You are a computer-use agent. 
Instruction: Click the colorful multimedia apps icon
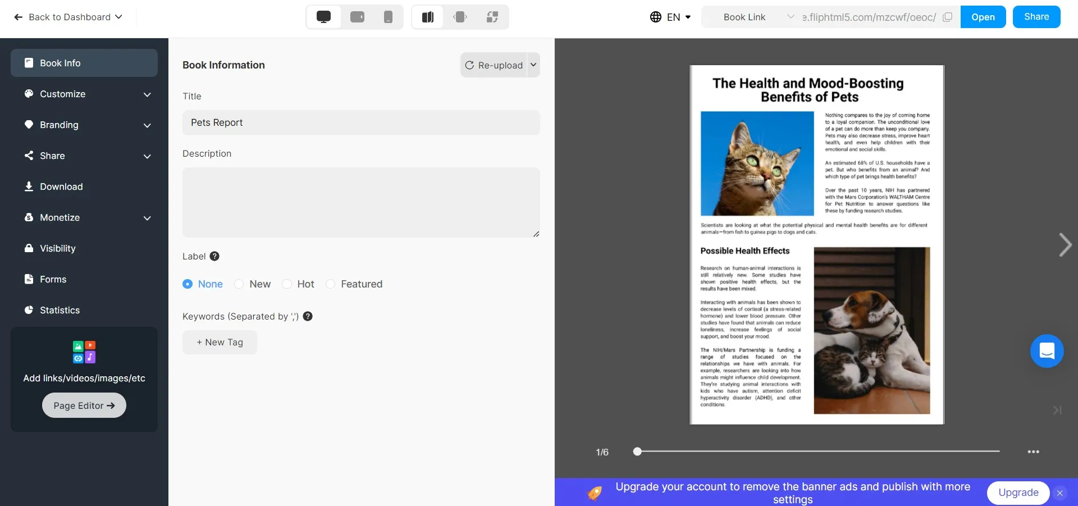(x=84, y=352)
